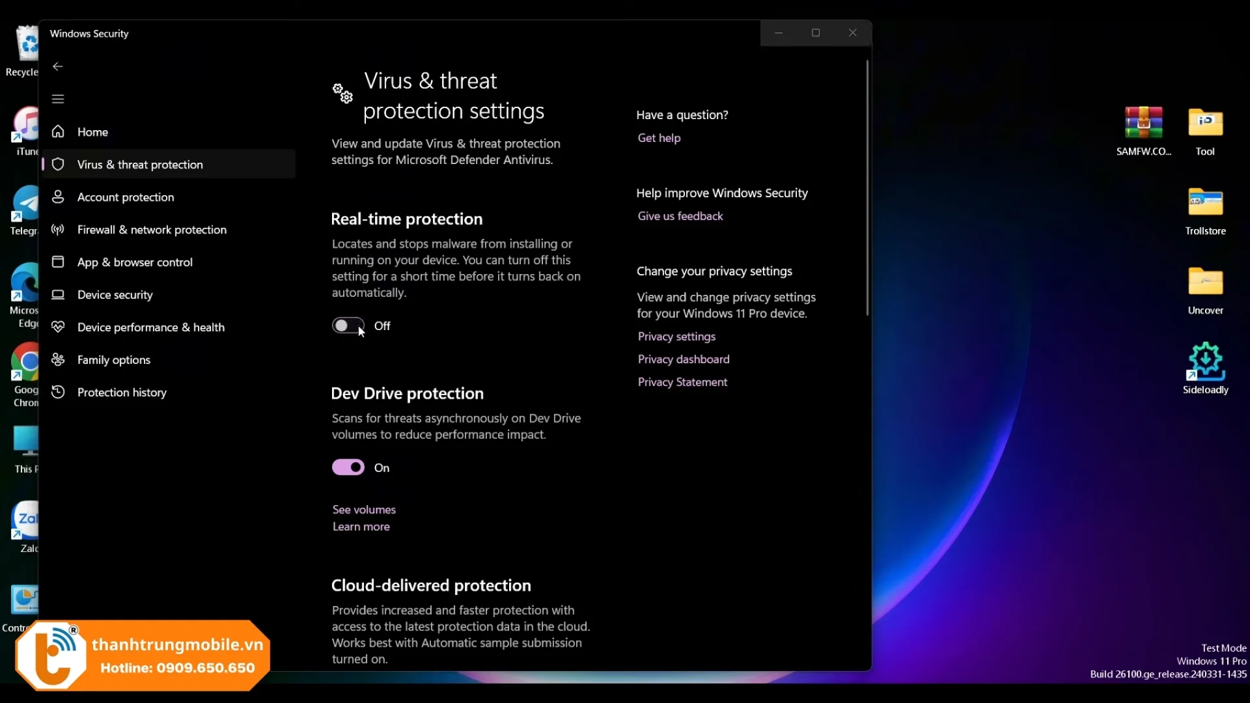Disable the Dev Drive protection toggle

348,467
